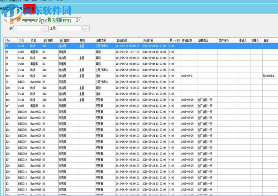Viewport: 278px width, 196px height.
Task: Click the remark cell '与2016年4...'
Action: [270, 76]
